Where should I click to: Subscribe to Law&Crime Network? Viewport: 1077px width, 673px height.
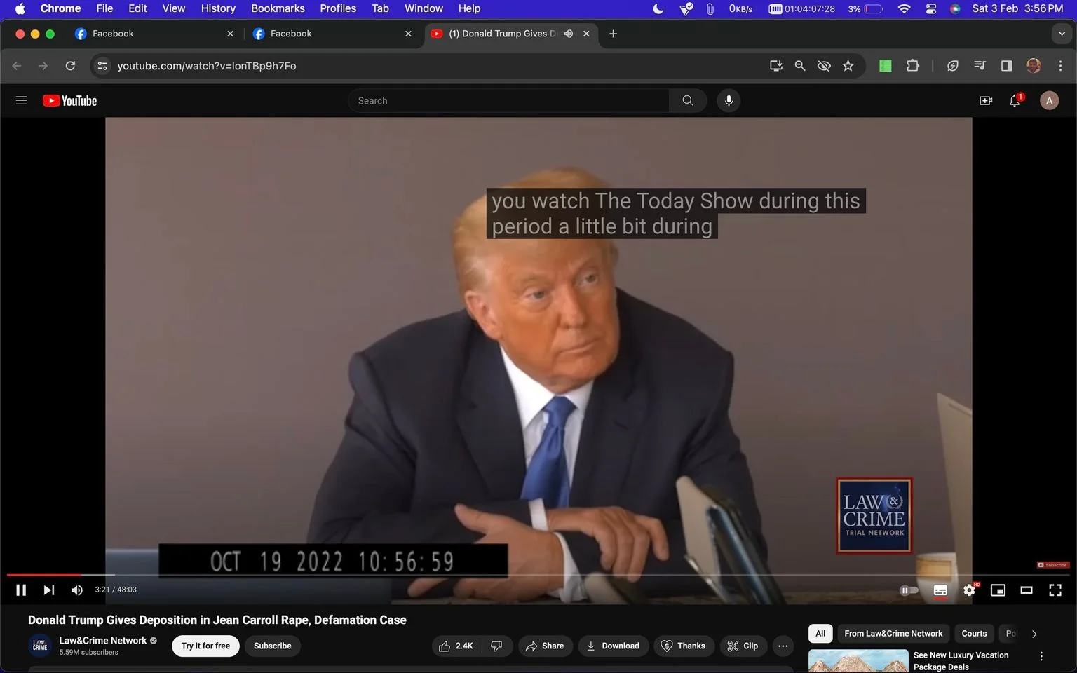273,646
